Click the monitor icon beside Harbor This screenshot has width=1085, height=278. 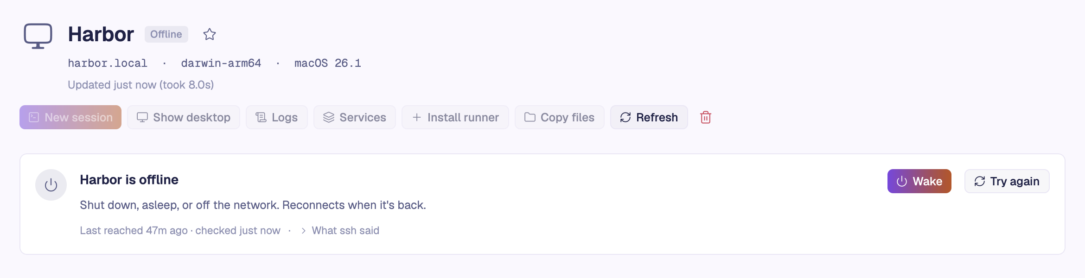(x=38, y=36)
